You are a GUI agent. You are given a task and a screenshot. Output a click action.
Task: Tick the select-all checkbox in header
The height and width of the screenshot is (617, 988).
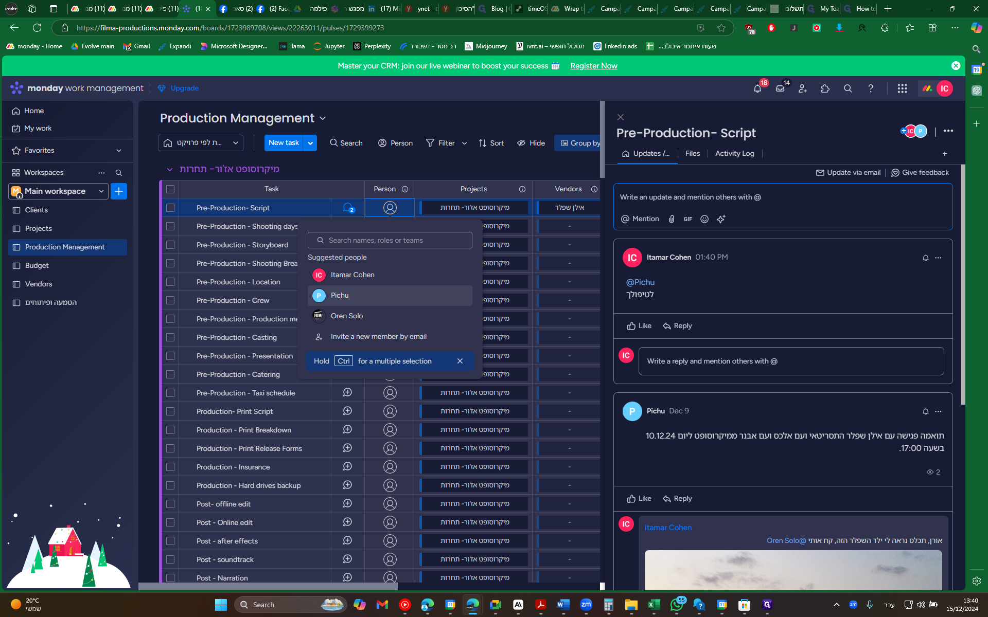170,189
